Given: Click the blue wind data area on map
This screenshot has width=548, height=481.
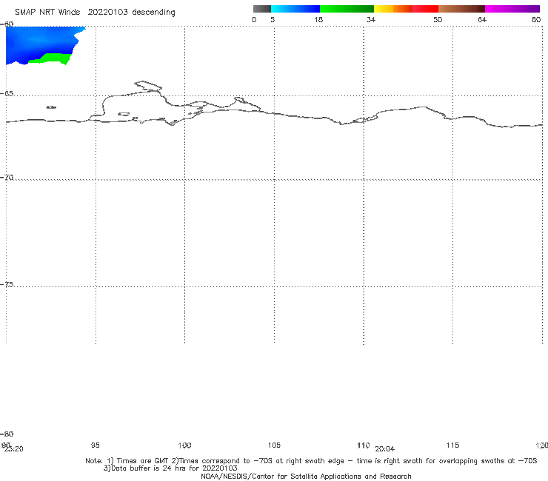Looking at the screenshot, I should tap(39, 42).
